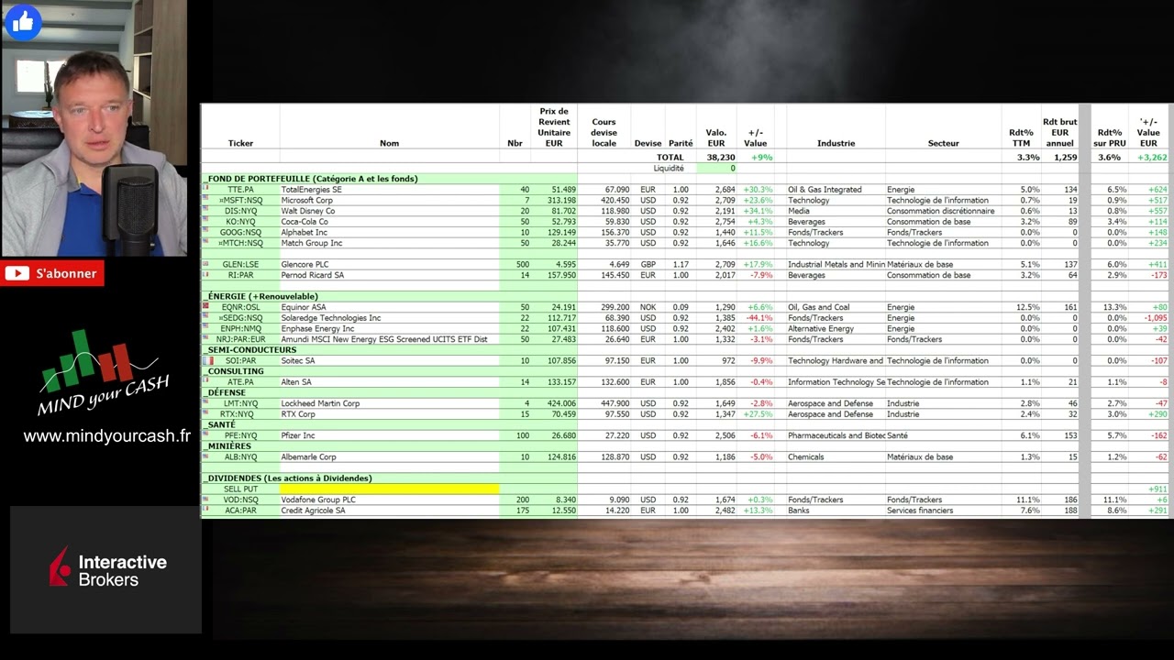The image size is (1174, 660).
Task: Select the Parité column header
Action: click(x=681, y=143)
